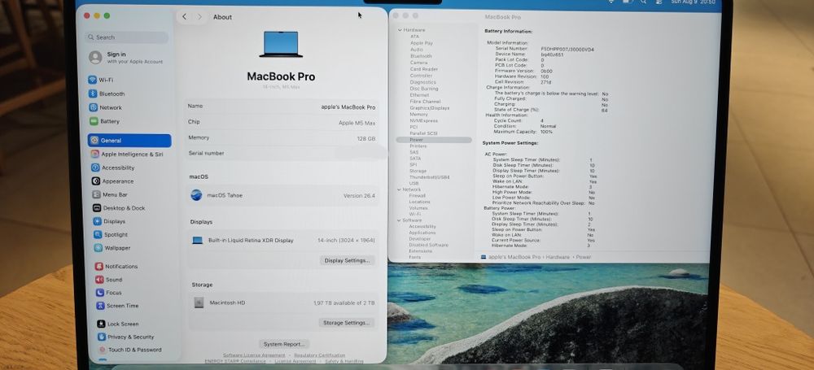Open Screen Time settings
The height and width of the screenshot is (370, 814).
(x=117, y=307)
